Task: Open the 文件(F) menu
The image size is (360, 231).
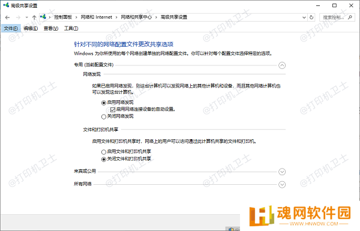Action: (11, 28)
